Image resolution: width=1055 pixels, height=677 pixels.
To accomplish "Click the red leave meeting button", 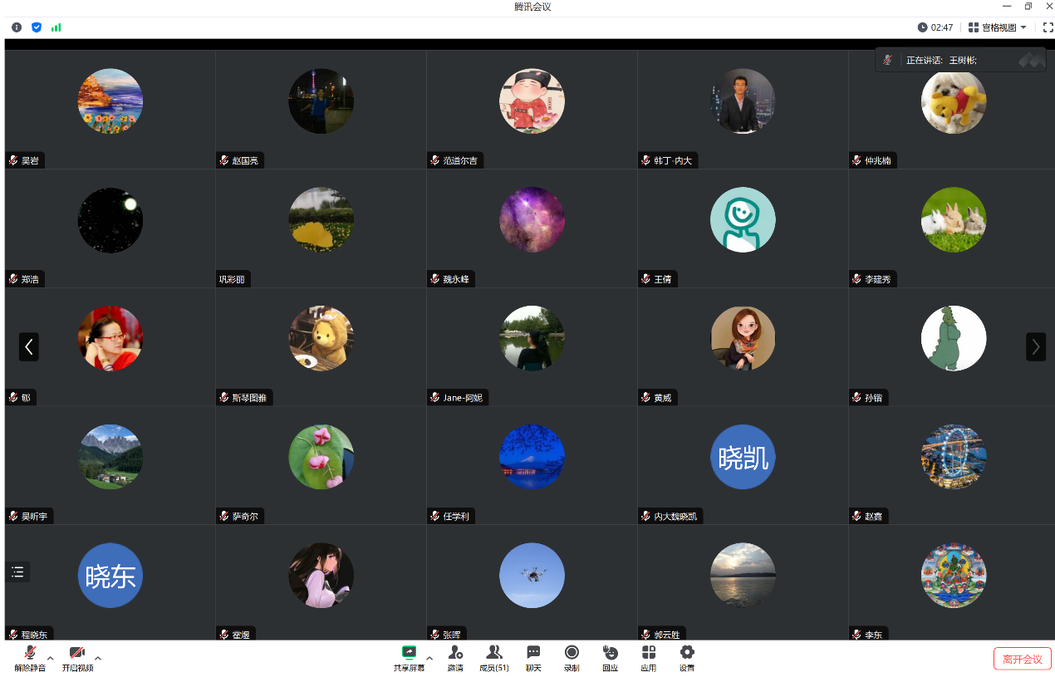I will pyautogui.click(x=1022, y=659).
